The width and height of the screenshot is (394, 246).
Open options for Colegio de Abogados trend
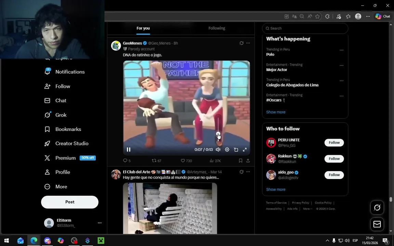pyautogui.click(x=341, y=81)
